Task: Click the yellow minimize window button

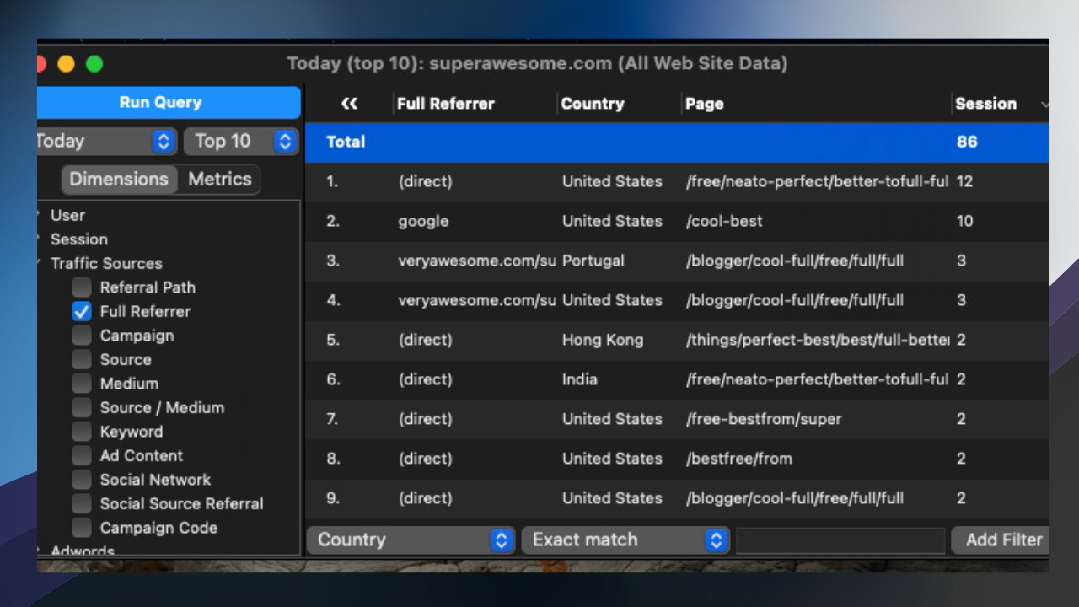Action: (x=66, y=64)
